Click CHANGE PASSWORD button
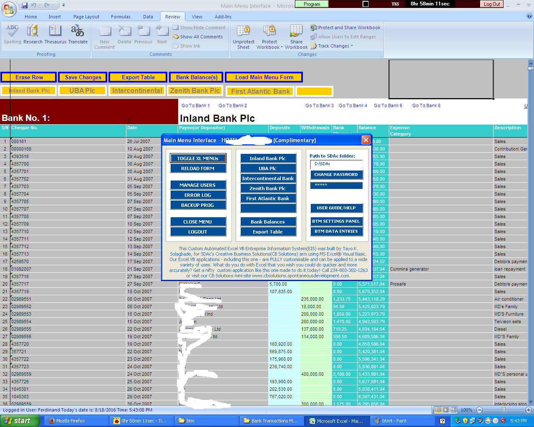534x427 pixels. tap(336, 175)
